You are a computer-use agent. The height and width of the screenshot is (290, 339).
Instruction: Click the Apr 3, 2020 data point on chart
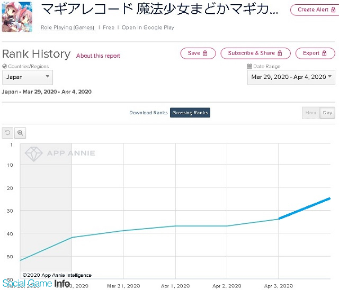[x=279, y=219]
